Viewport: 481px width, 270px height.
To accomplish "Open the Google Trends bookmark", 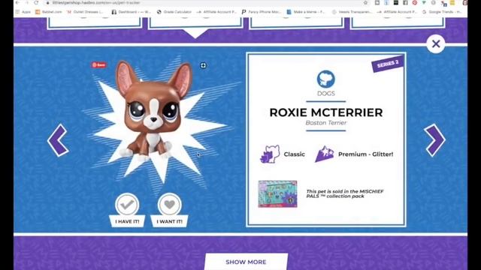I will [x=442, y=12].
